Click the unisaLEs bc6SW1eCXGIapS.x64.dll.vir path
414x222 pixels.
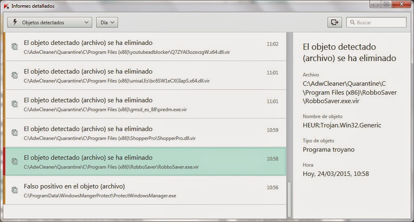click(x=117, y=81)
